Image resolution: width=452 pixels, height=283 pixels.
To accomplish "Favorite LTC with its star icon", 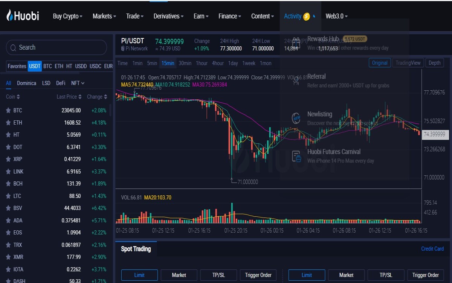I will point(8,196).
